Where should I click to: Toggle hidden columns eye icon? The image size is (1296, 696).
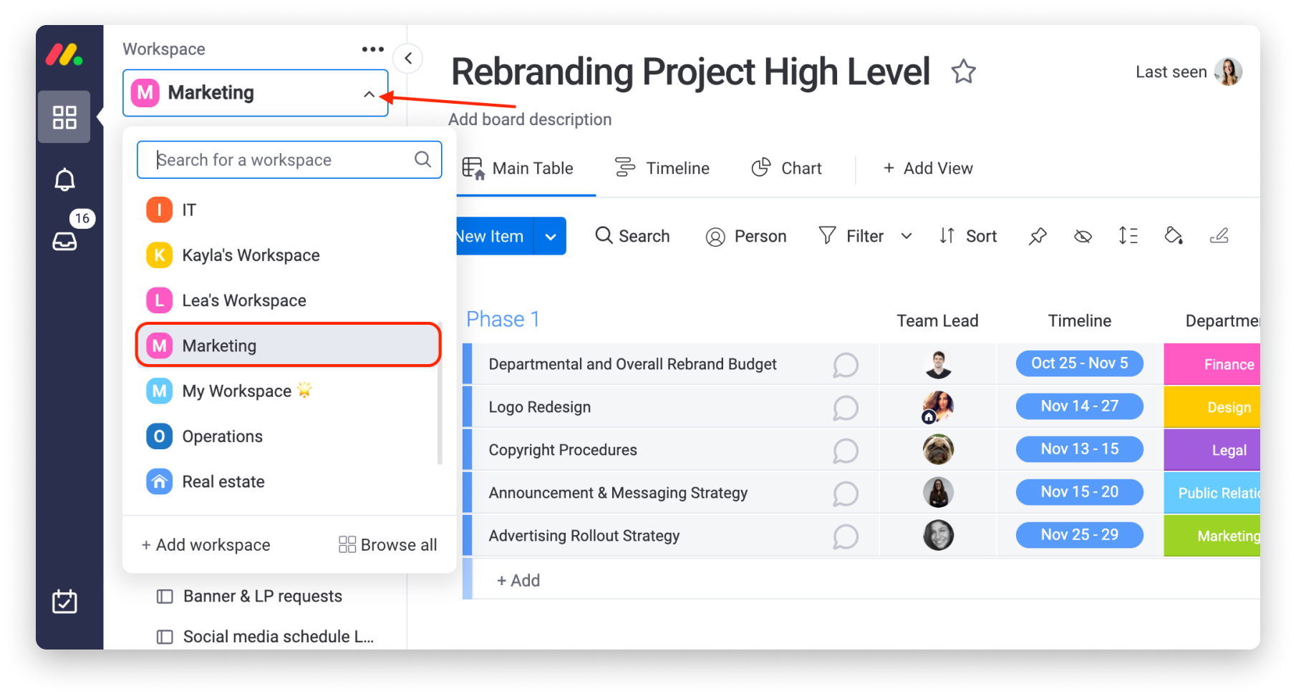pyautogui.click(x=1083, y=236)
